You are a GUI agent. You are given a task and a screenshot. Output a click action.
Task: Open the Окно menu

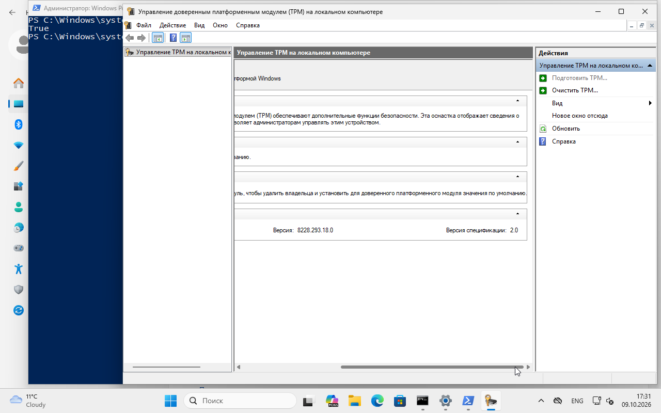pyautogui.click(x=220, y=25)
